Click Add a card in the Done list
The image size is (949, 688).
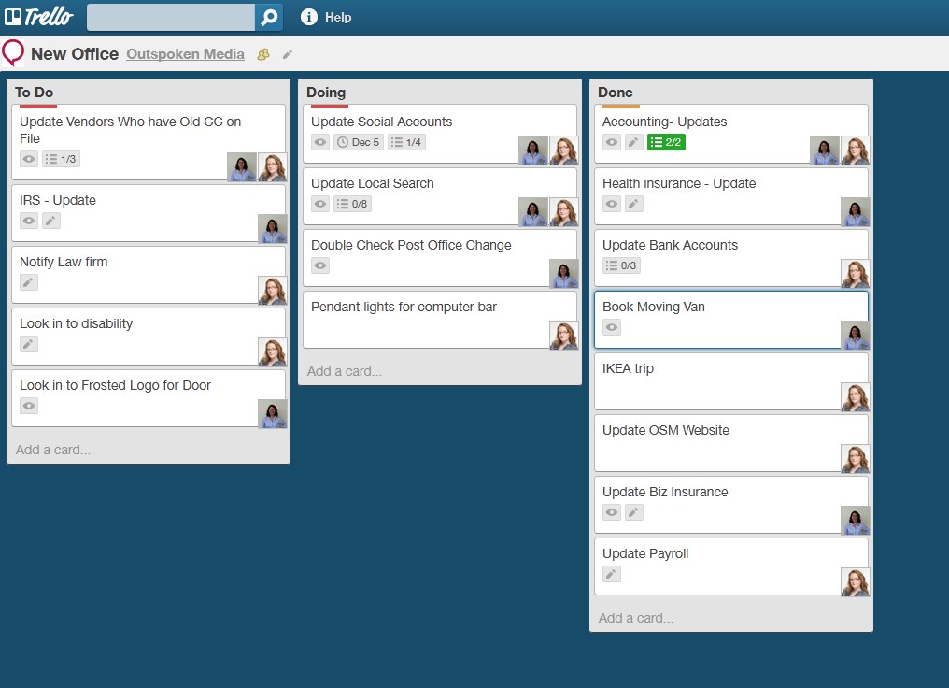636,618
